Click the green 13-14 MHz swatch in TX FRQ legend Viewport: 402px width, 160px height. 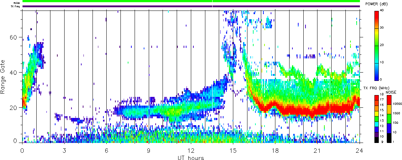pos(376,119)
